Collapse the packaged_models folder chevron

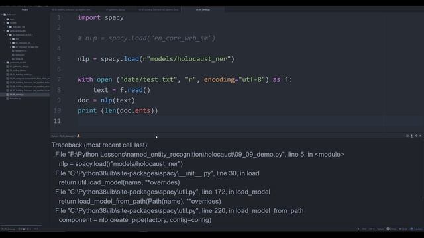[5, 31]
